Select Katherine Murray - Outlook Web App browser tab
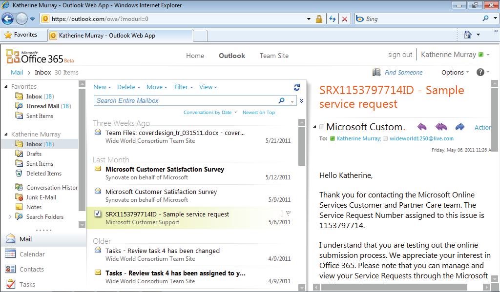 click(120, 36)
